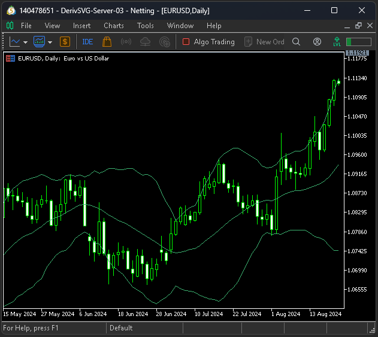Expand the chart type dropdown arrow
This screenshot has width=378, height=337.
(x=25, y=42)
